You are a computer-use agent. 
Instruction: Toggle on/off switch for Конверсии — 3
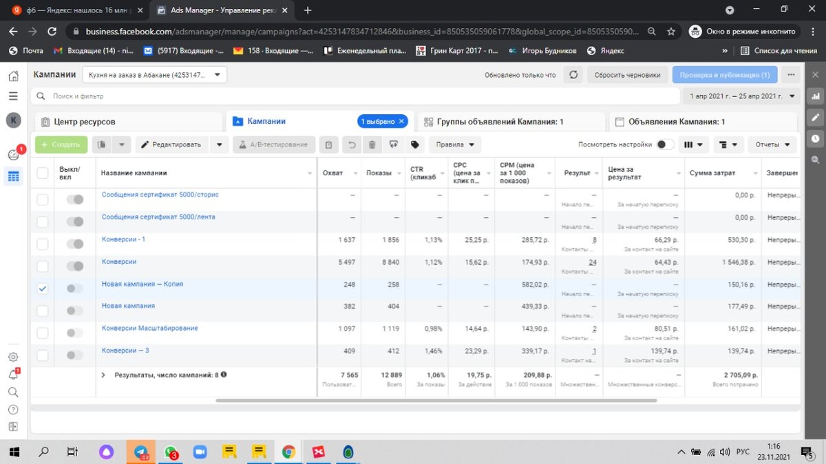pyautogui.click(x=74, y=355)
